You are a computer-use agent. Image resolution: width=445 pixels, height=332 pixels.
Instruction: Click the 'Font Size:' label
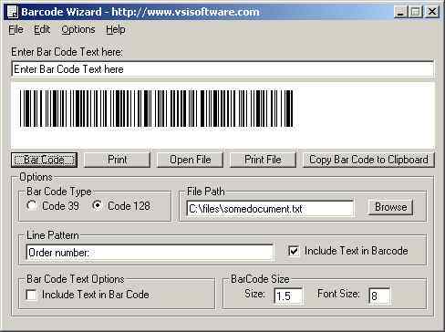338,294
